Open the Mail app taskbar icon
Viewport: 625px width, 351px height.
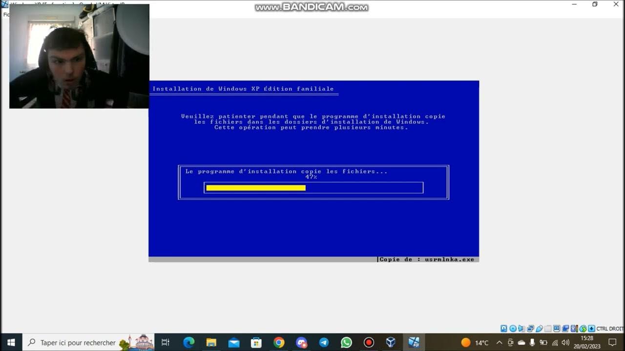(x=234, y=342)
